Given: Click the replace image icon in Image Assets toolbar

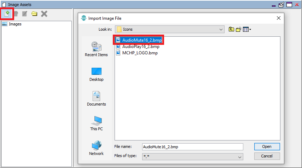Looking at the screenshot, I should 16,14.
